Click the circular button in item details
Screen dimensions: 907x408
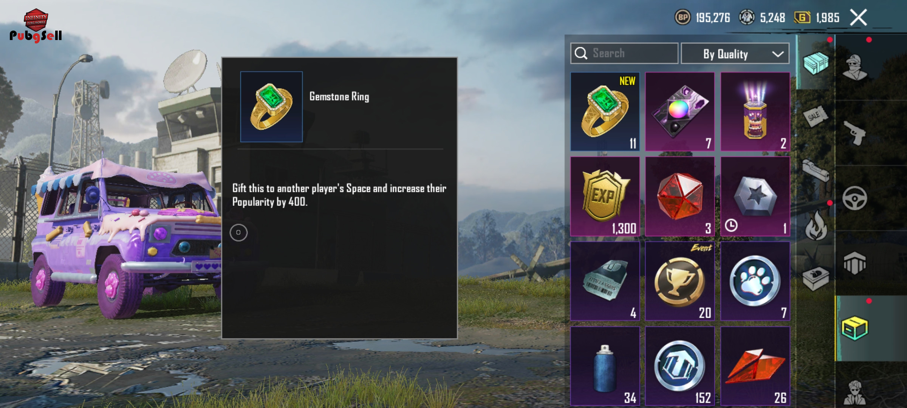click(238, 232)
